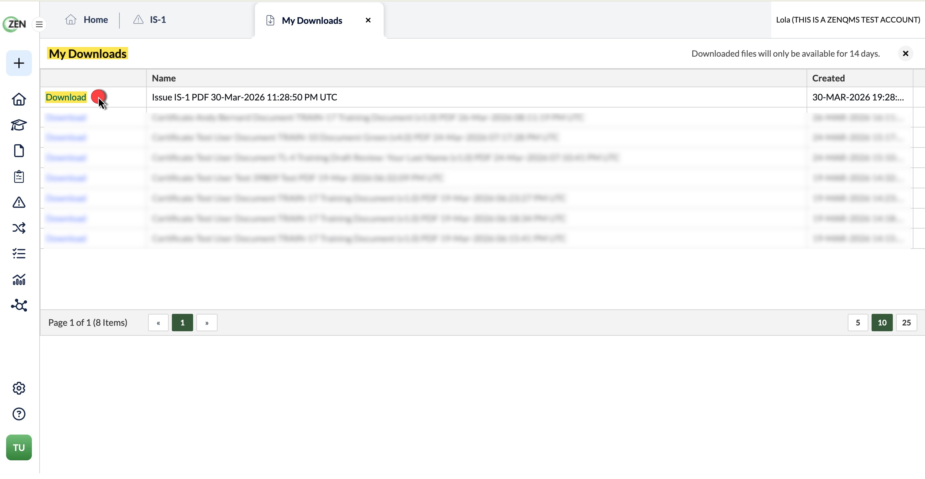Open the Training graduation cap icon
The width and height of the screenshot is (925, 479).
coord(19,125)
